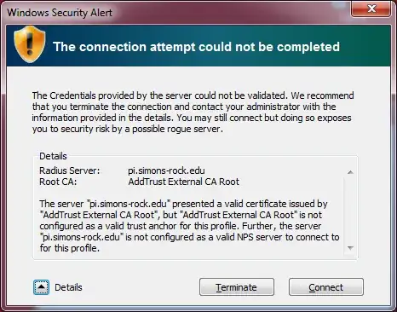Click the line starting 'The server "pi.simons-rock.edu" presented'
397x312 pixels.
coord(183,204)
